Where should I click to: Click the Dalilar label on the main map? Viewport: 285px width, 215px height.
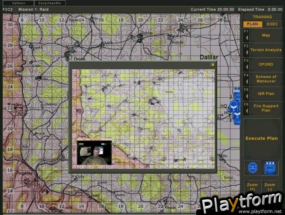[x=209, y=57]
